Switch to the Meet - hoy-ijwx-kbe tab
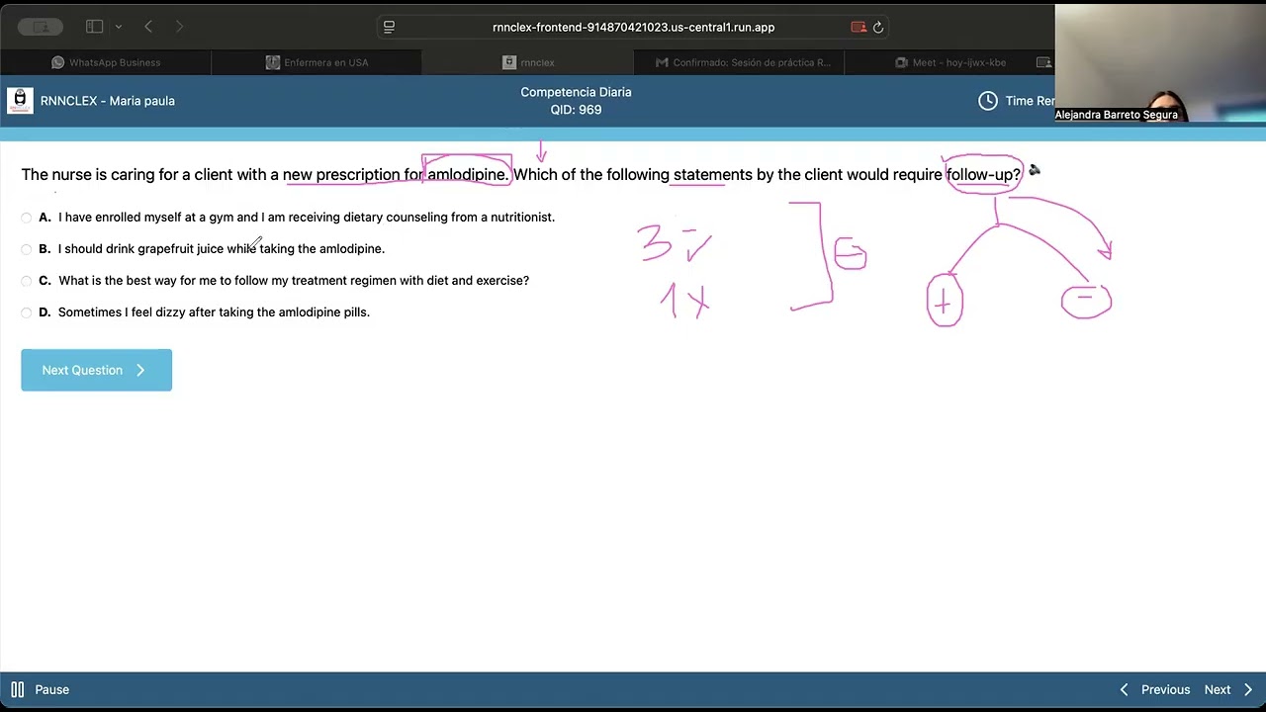The image size is (1266, 712). click(949, 62)
